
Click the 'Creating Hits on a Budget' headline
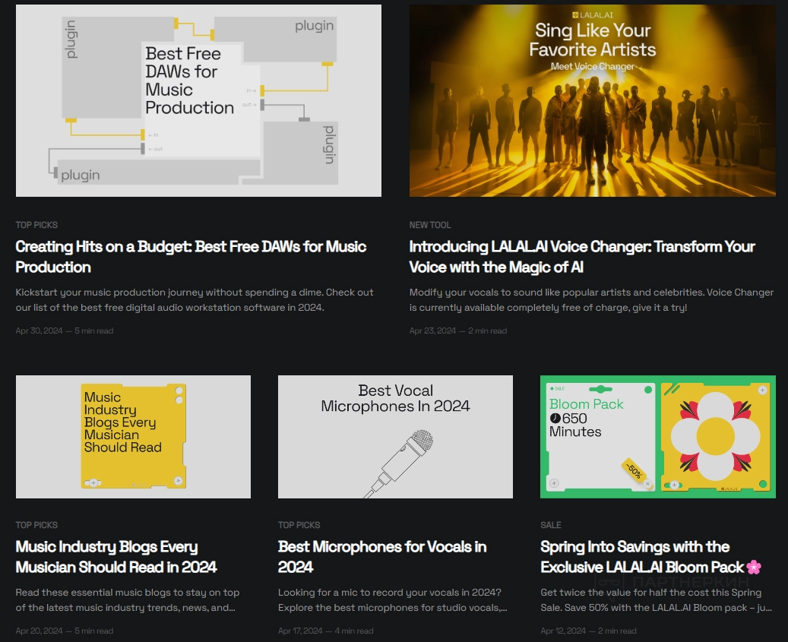[x=191, y=257]
